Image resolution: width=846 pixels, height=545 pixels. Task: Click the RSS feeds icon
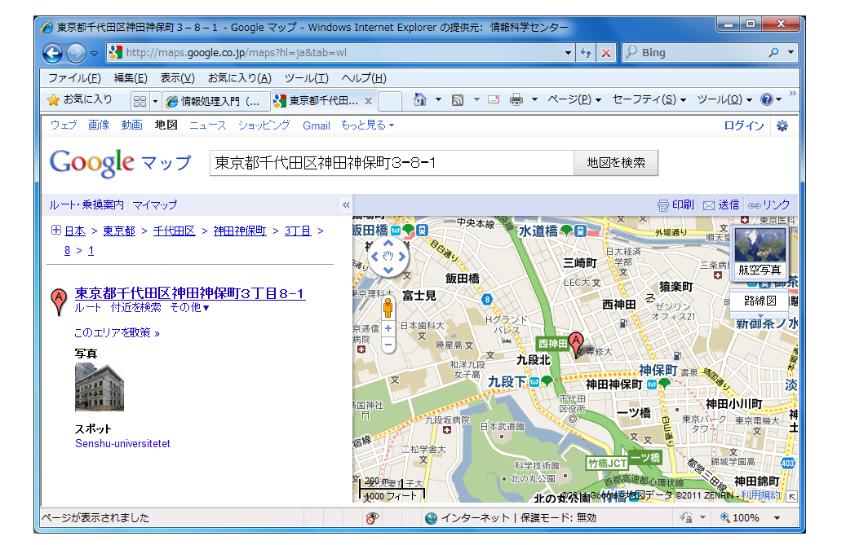(458, 99)
